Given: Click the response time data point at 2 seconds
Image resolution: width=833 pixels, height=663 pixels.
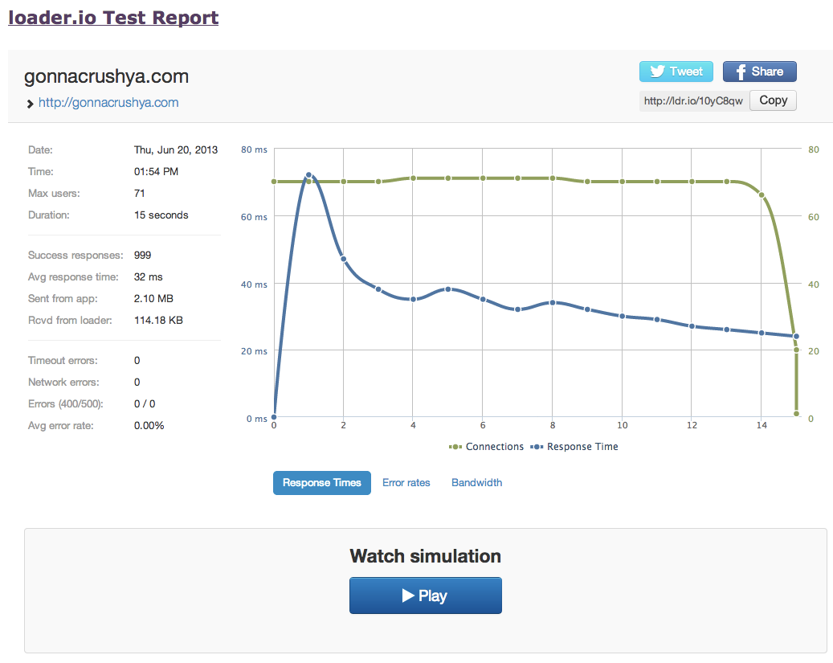Looking at the screenshot, I should click(344, 259).
